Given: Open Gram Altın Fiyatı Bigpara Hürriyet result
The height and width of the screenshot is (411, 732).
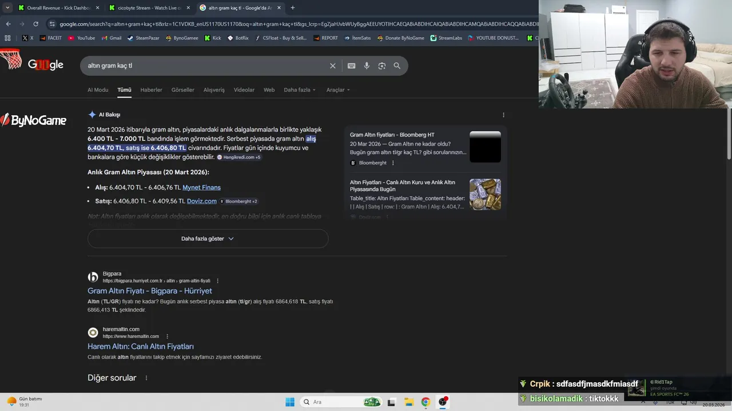Looking at the screenshot, I should pos(150,291).
